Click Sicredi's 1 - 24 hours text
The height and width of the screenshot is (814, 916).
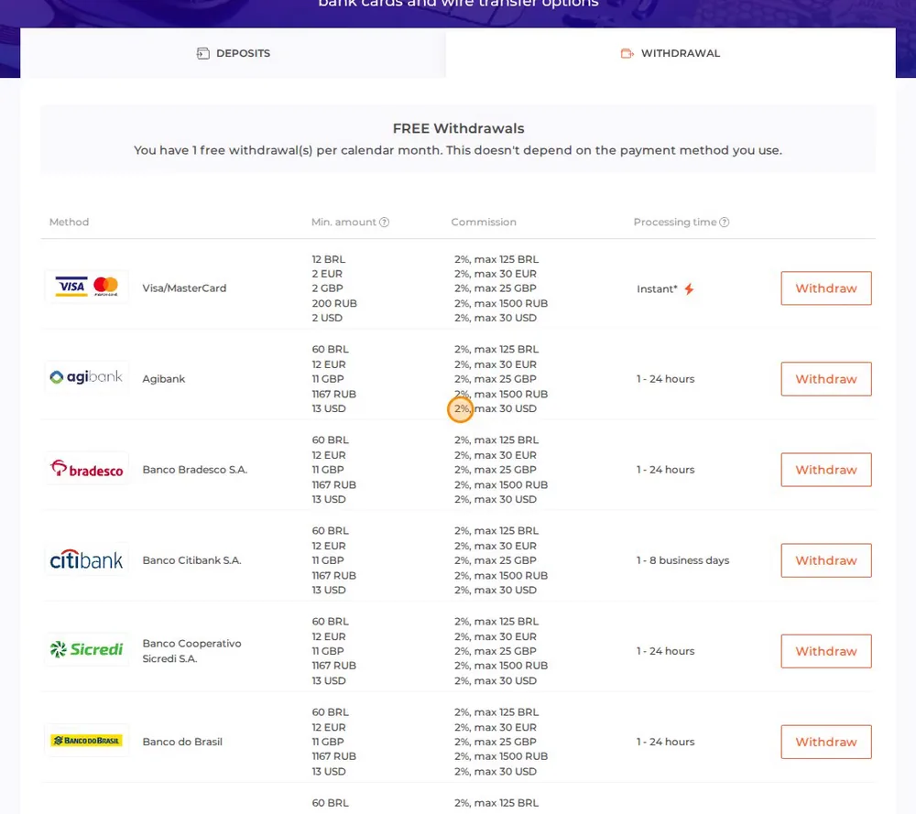[x=665, y=651]
